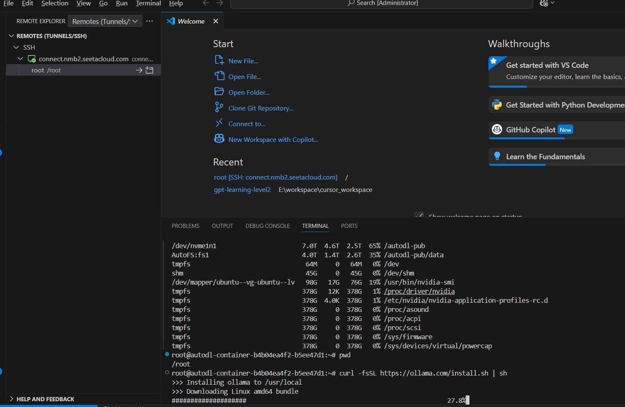Open Get started with VS Code walkthrough

(x=557, y=72)
